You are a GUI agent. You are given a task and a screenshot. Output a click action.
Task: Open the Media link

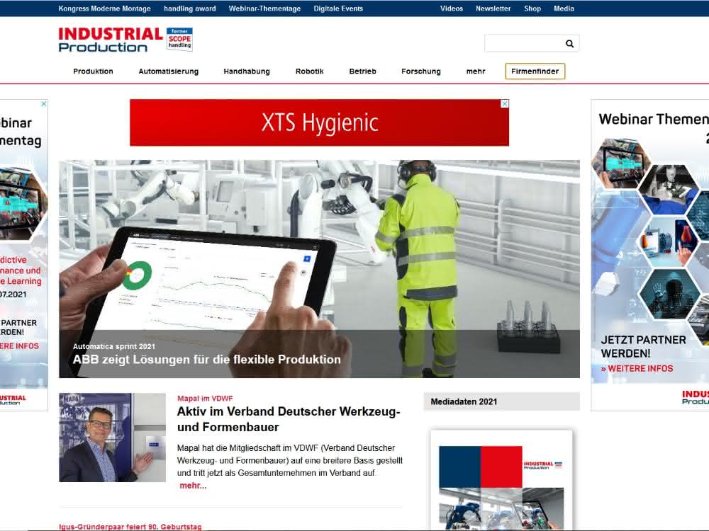(x=564, y=8)
